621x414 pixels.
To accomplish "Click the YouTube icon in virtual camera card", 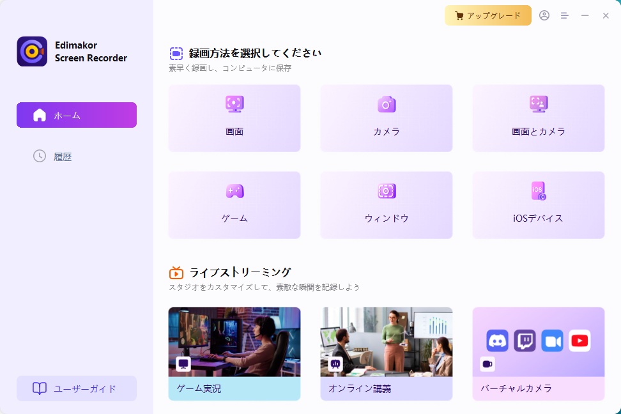I will click(x=579, y=341).
